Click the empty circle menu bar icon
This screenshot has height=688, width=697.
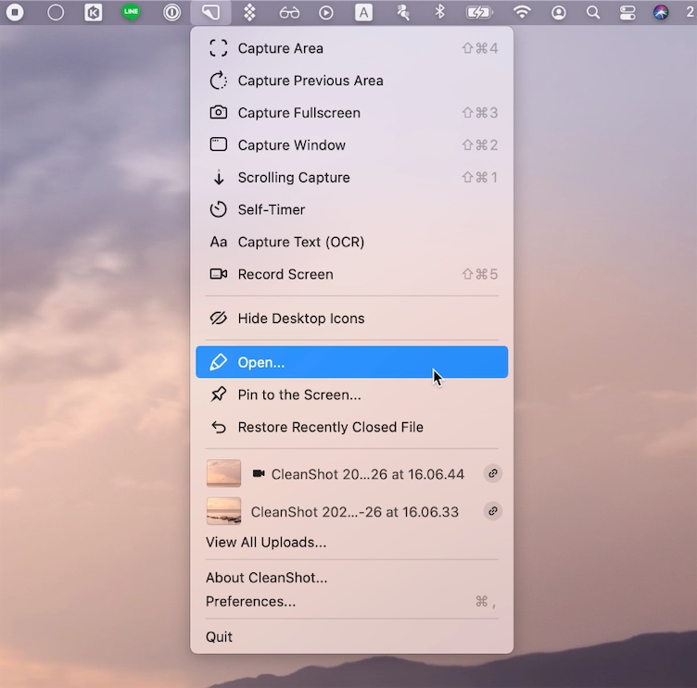point(55,12)
